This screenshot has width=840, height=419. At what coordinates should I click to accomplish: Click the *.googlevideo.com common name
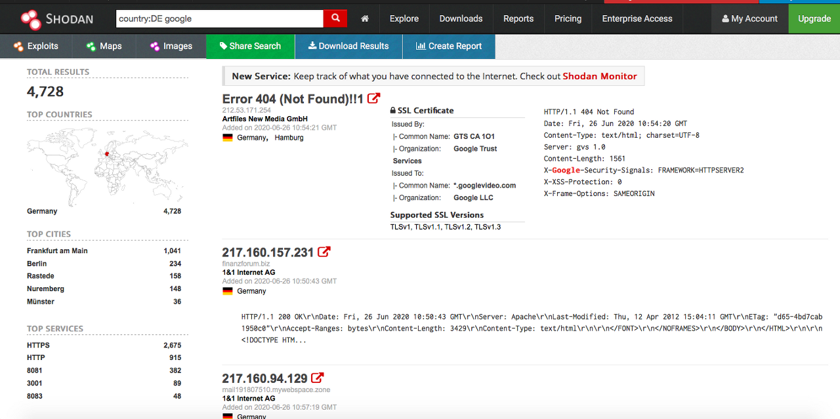485,186
